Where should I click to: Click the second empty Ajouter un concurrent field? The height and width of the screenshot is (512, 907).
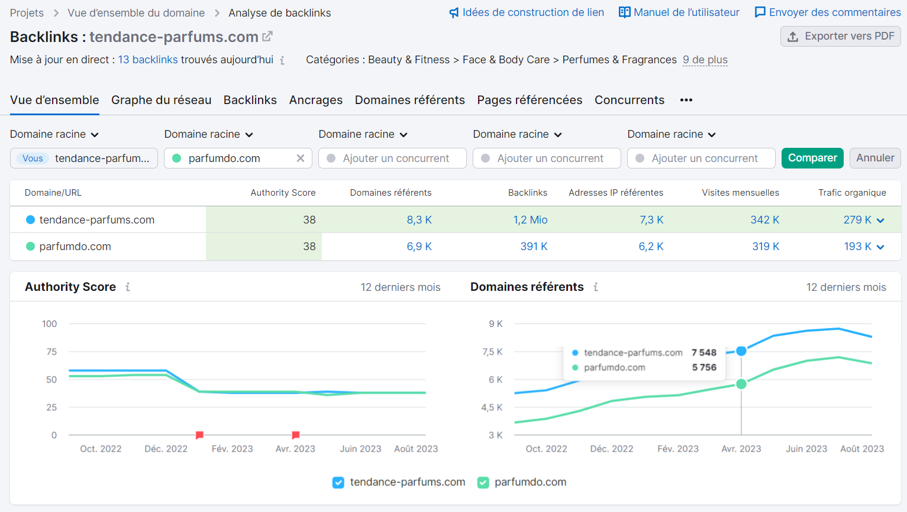(x=547, y=158)
